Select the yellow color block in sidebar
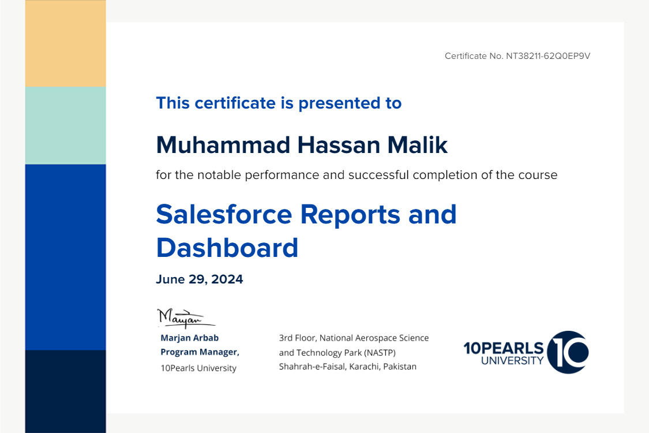 pyautogui.click(x=65, y=43)
